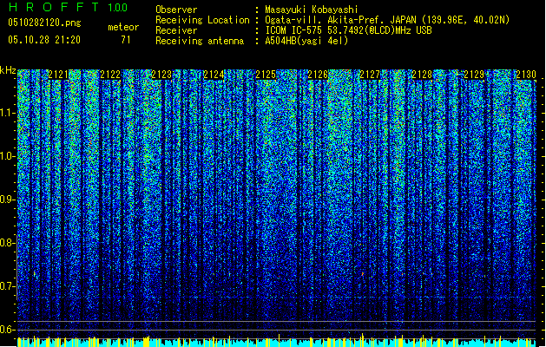The height and width of the screenshot is (347, 546).
Task: Click the 0.9 frequency axis label
Action: (8, 200)
